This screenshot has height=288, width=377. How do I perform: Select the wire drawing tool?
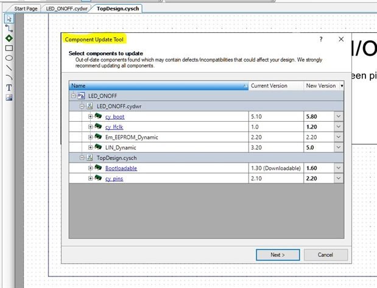pos(9,28)
